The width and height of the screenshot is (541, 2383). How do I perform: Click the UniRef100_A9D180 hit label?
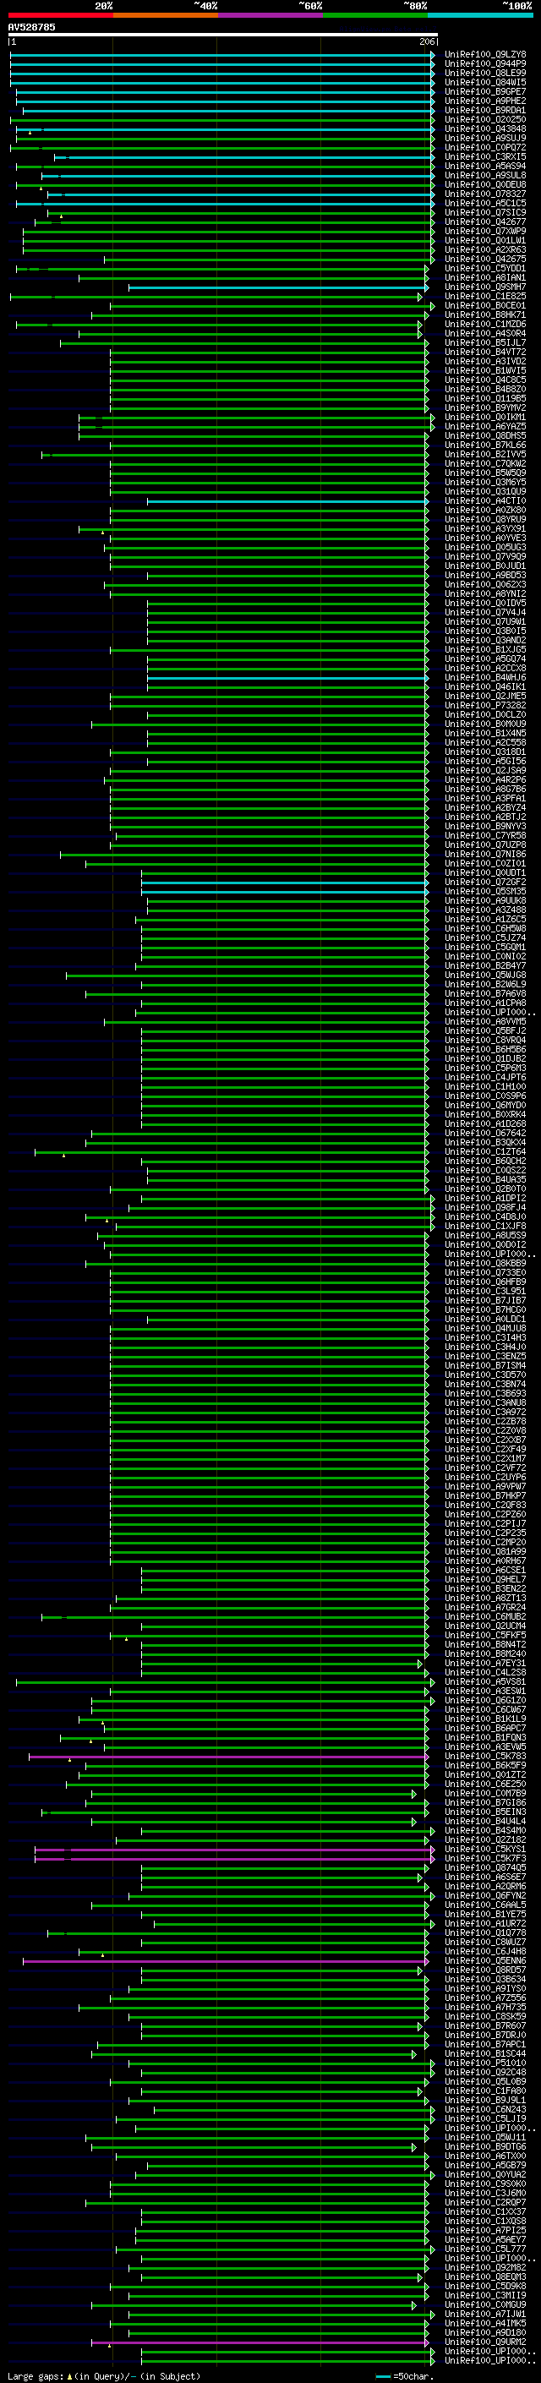click(485, 2333)
